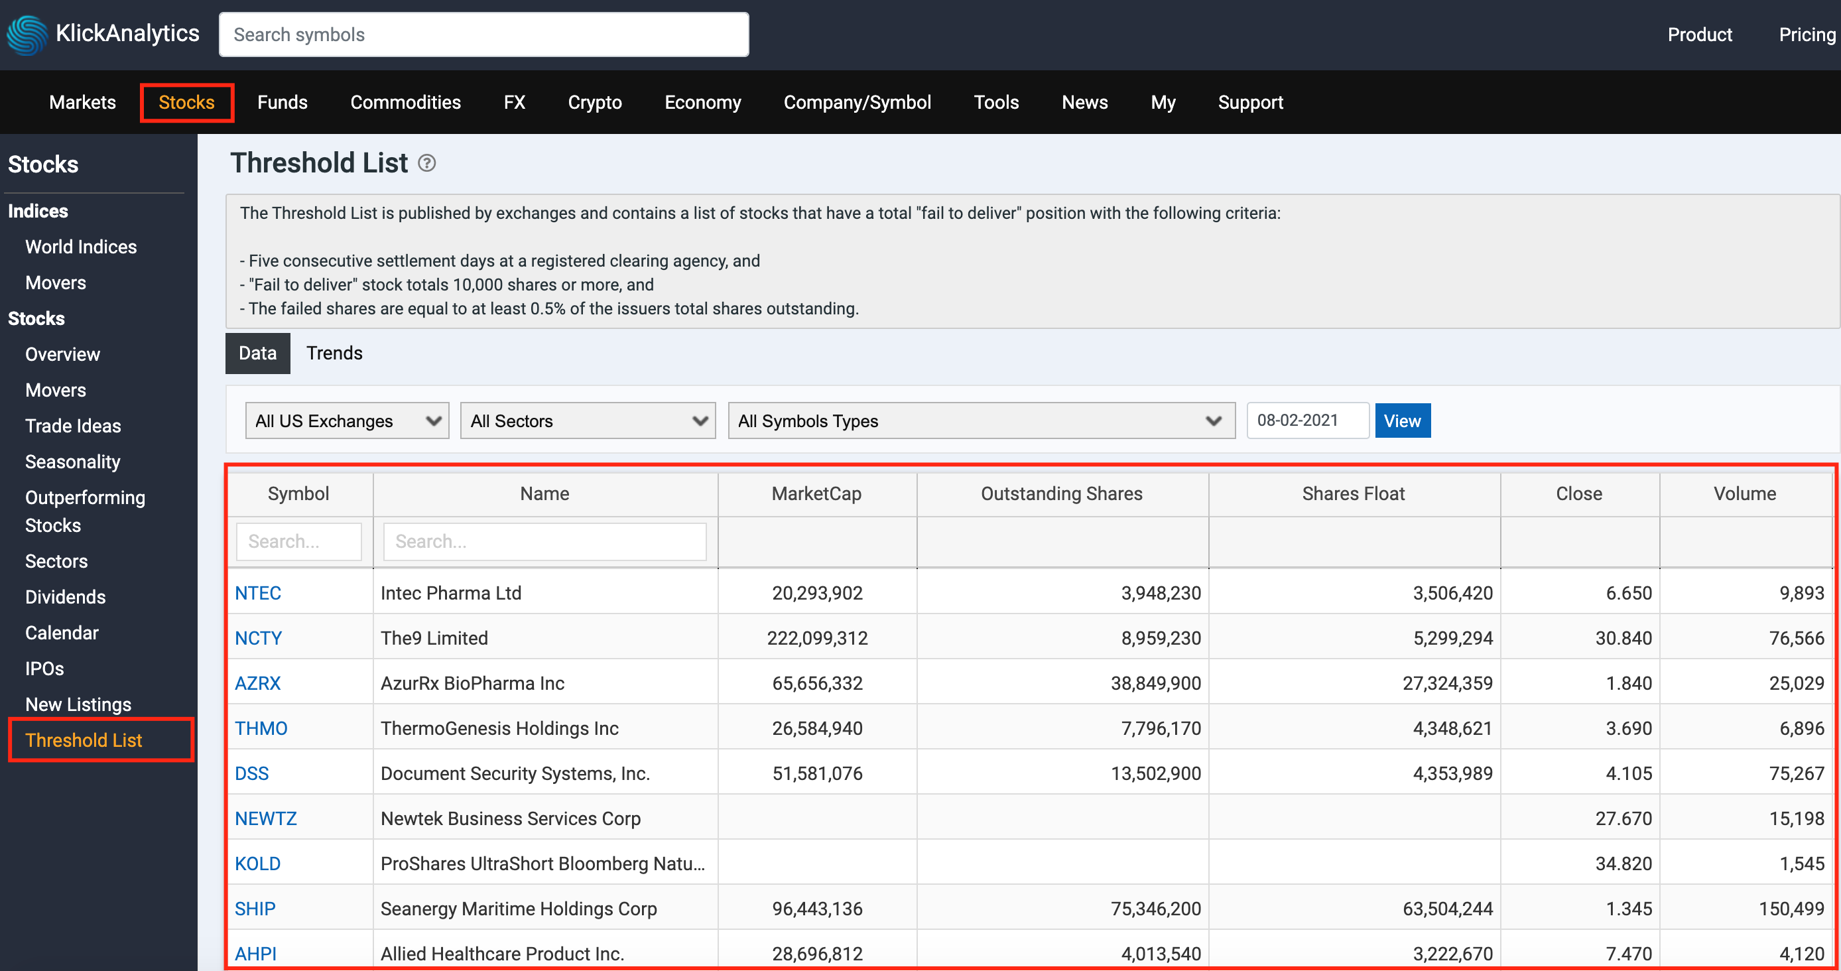Viewport: 1841px width, 971px height.
Task: Open the Economy menu
Action: pyautogui.click(x=702, y=102)
